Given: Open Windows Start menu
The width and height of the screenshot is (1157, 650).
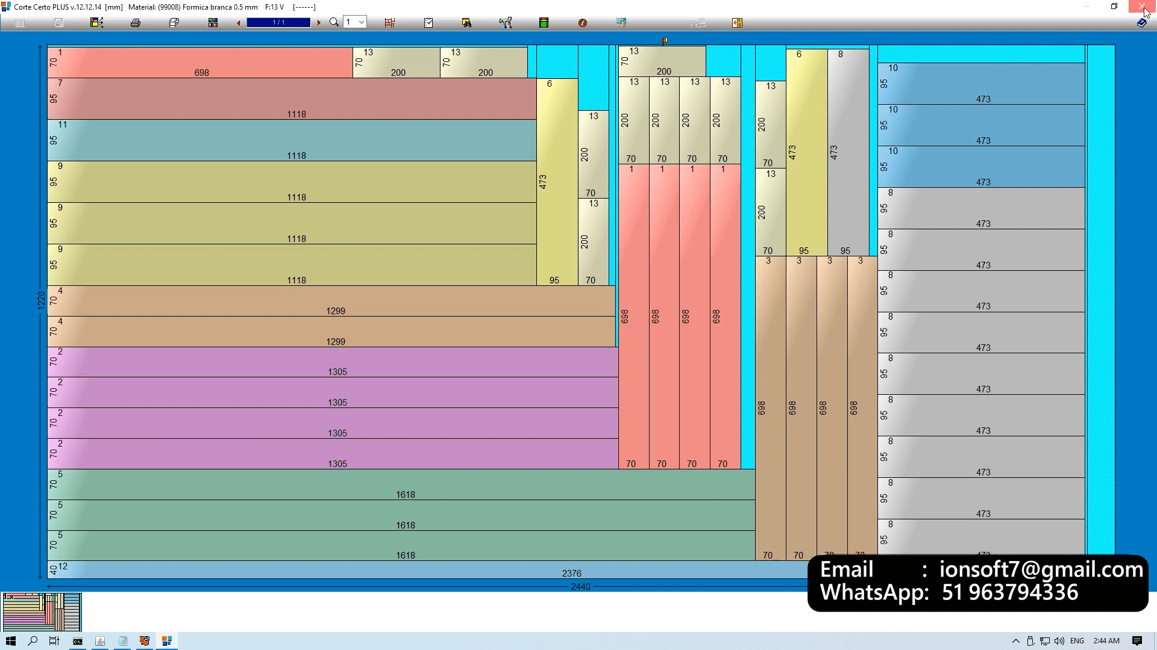Looking at the screenshot, I should click(x=11, y=641).
